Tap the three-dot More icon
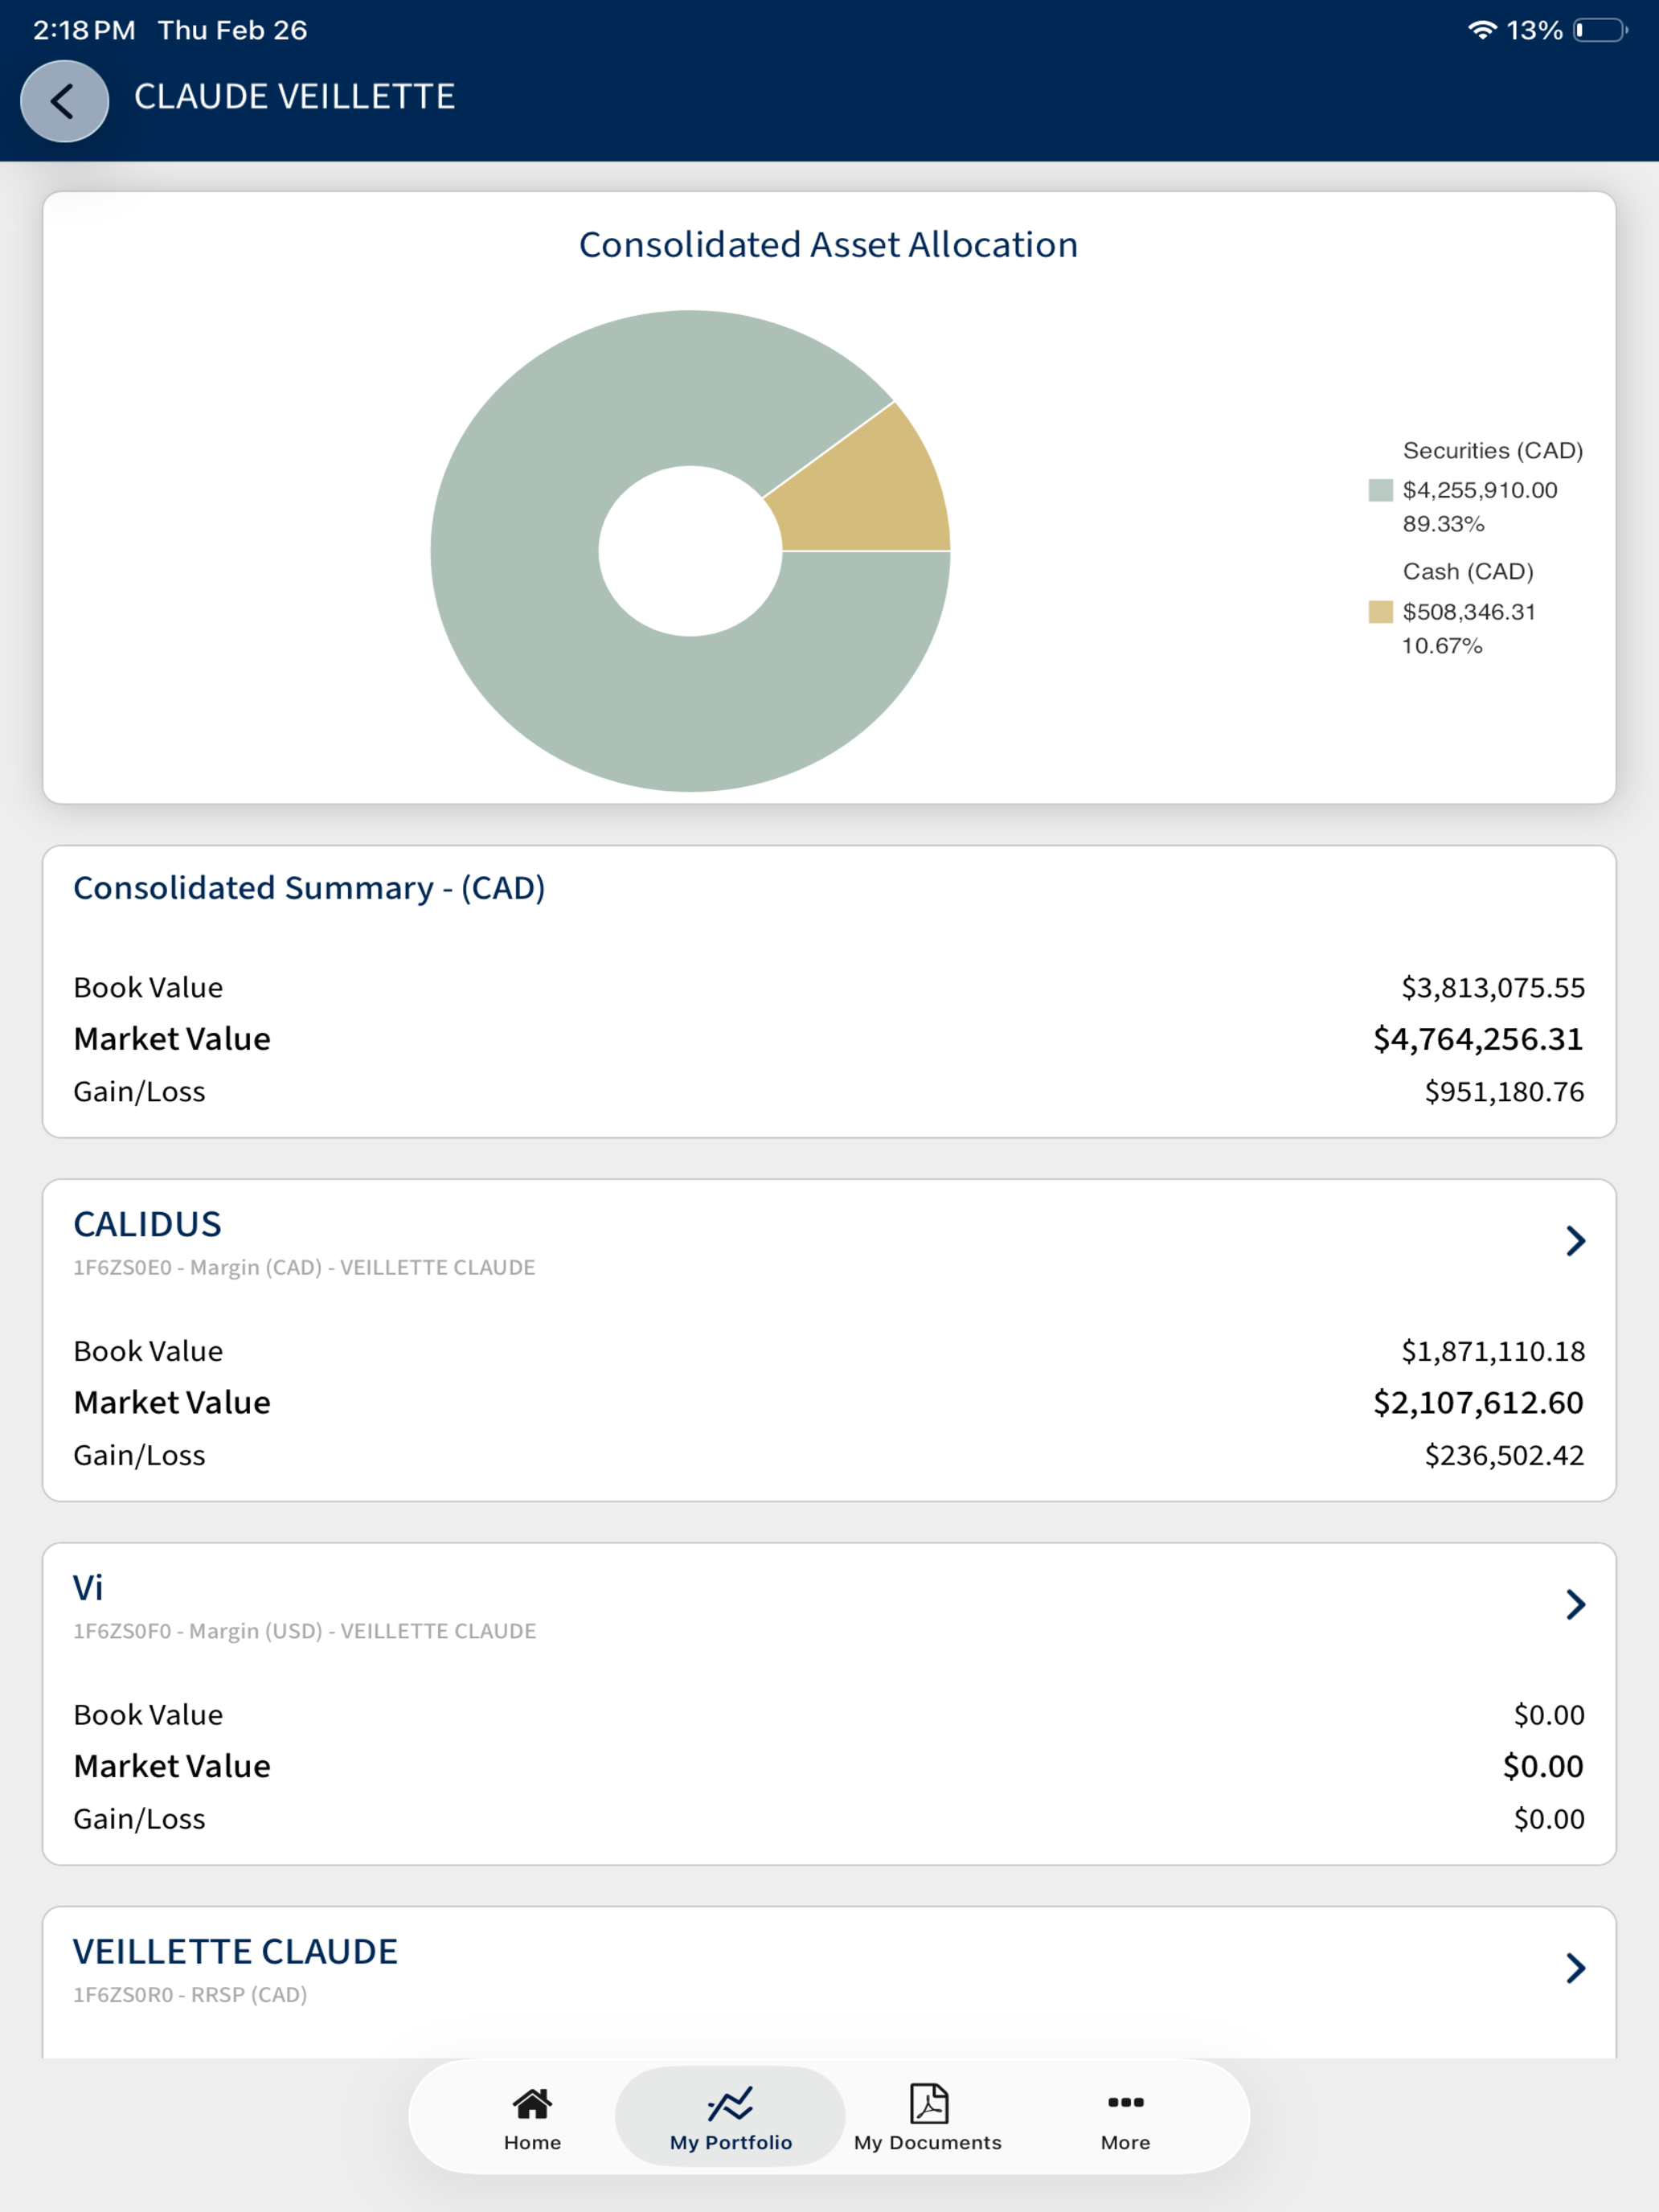 click(1126, 2102)
